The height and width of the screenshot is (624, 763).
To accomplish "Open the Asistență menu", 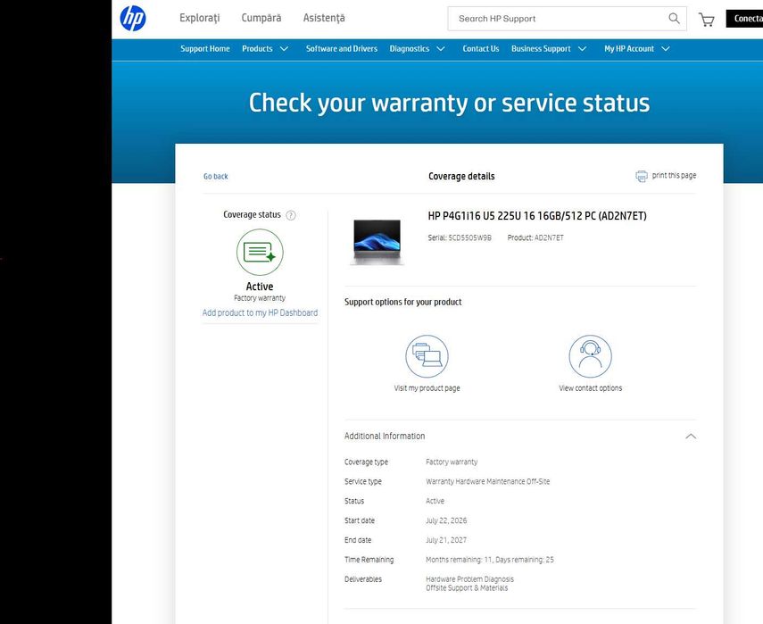I will (x=324, y=18).
